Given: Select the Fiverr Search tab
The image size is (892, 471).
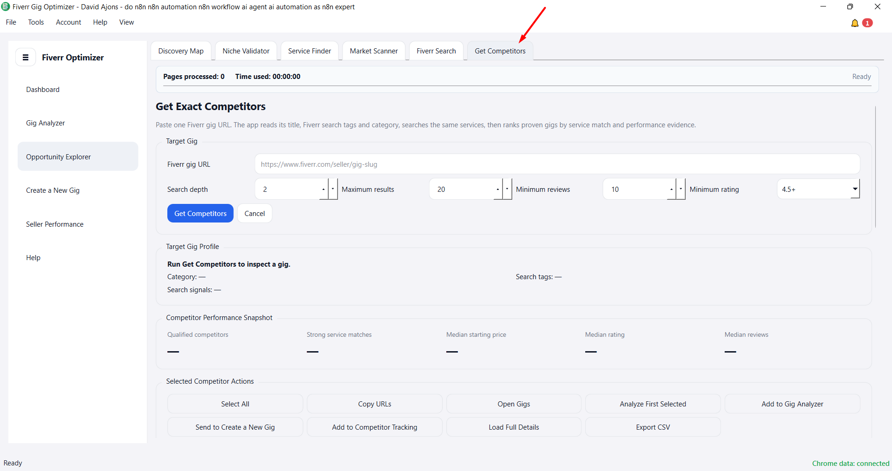Looking at the screenshot, I should pyautogui.click(x=436, y=51).
